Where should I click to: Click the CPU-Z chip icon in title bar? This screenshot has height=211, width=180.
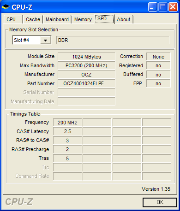tap(6, 7)
